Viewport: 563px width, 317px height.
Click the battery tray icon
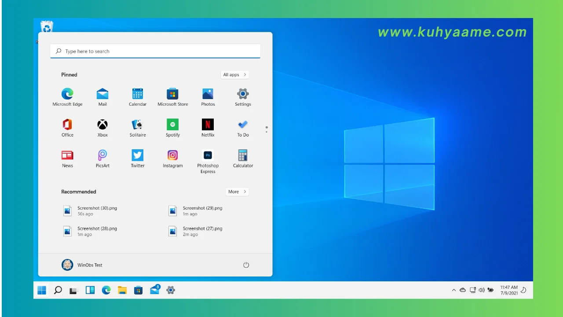click(491, 290)
